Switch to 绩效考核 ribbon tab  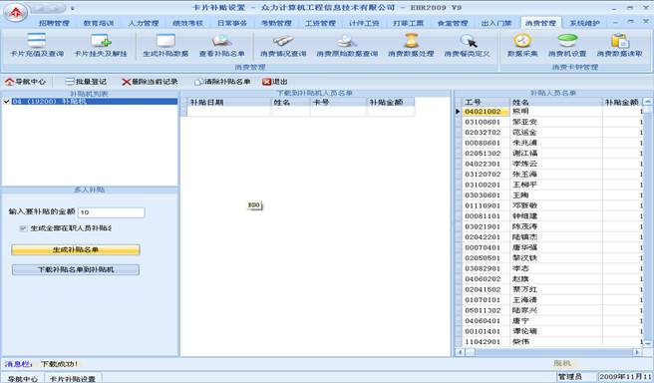(x=187, y=23)
